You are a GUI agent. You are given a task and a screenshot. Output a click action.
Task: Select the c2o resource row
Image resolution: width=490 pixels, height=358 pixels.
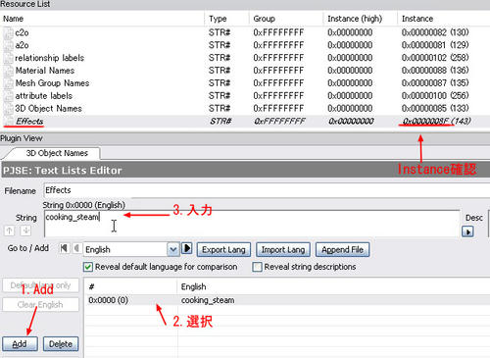point(245,32)
